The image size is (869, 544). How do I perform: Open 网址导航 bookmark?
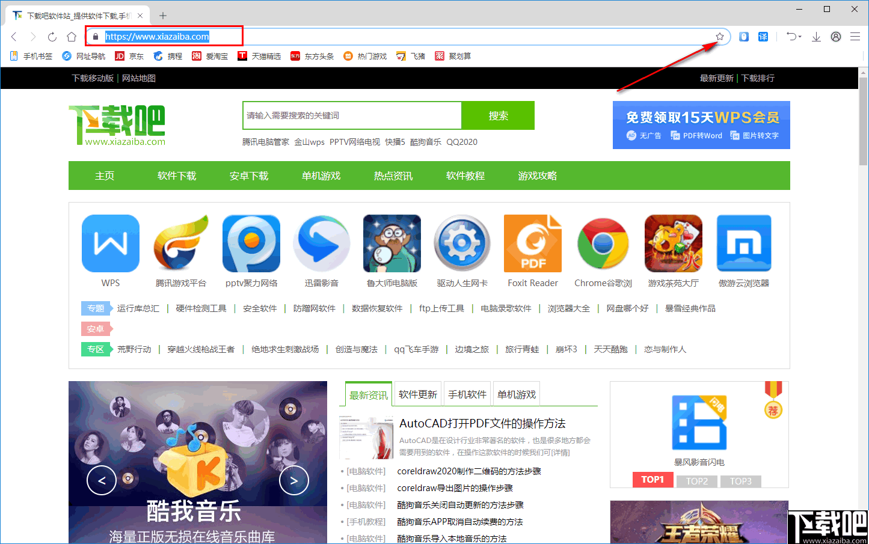coord(84,56)
